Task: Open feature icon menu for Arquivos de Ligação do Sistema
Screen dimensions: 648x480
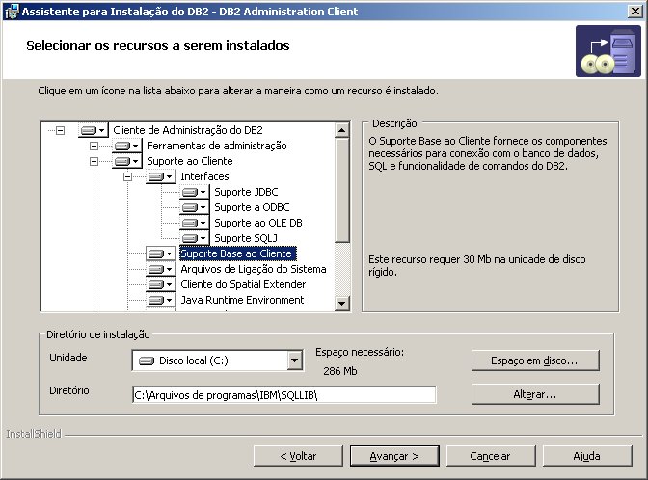Action: click(x=161, y=269)
